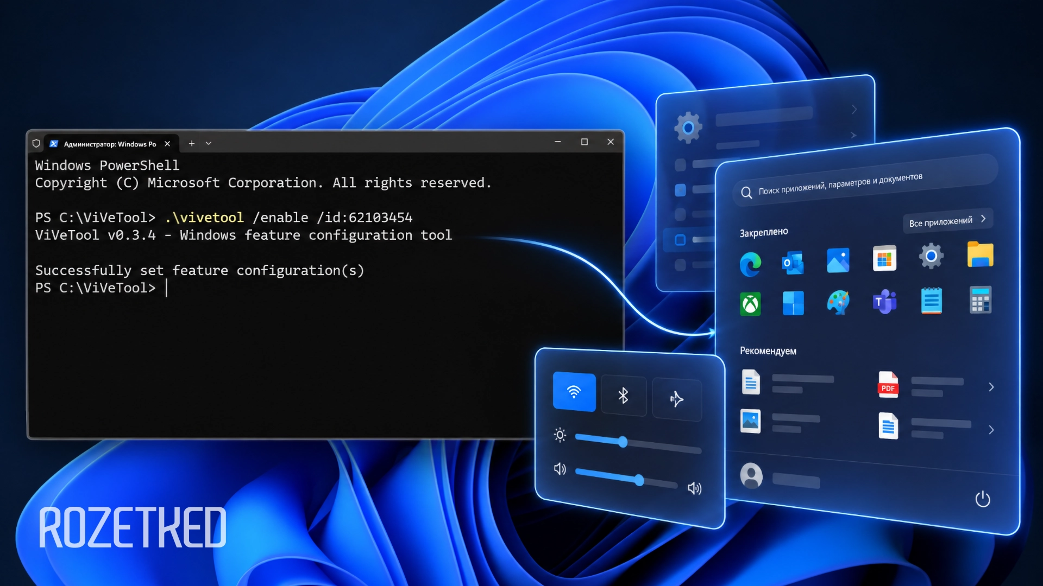Expand the first recommended row chevron

(991, 387)
